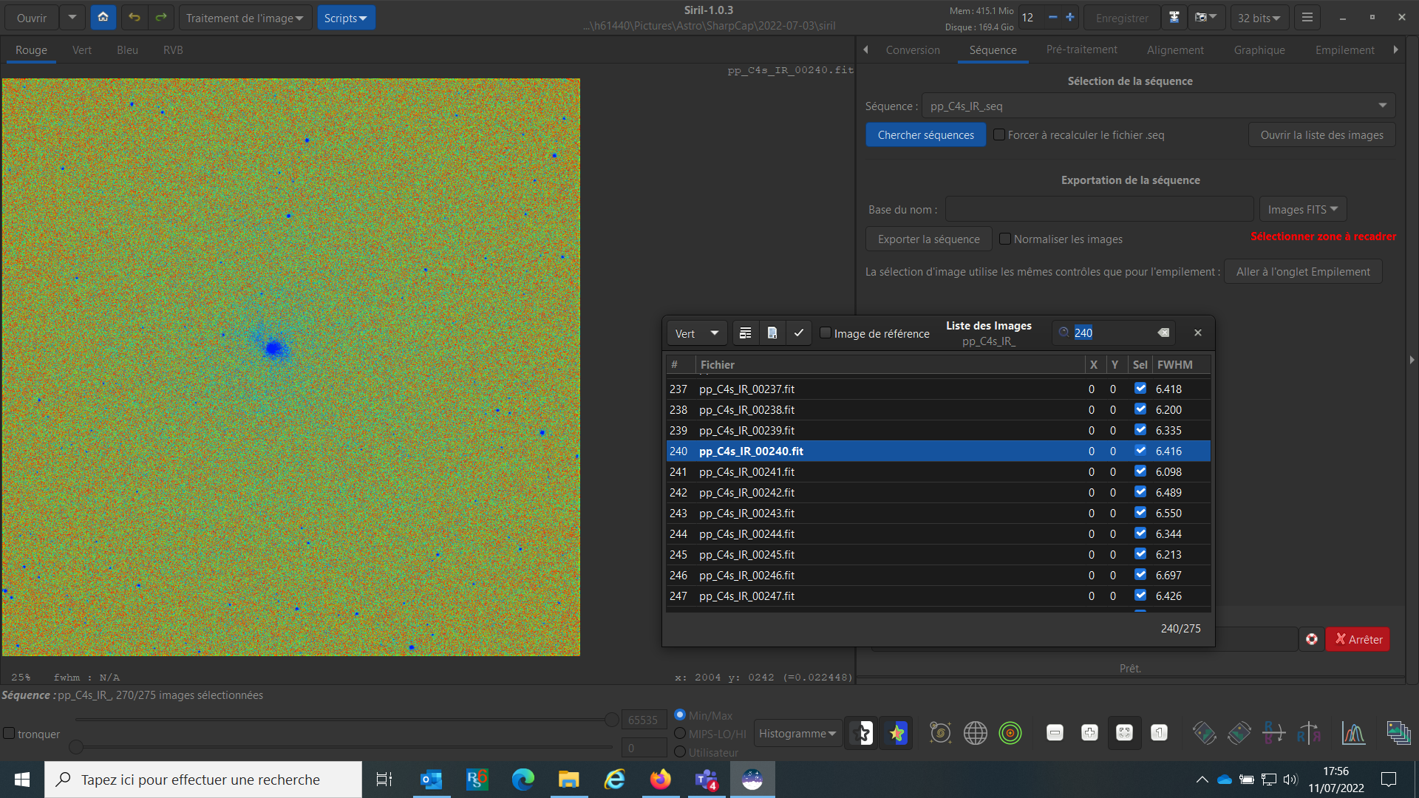Image resolution: width=1419 pixels, height=798 pixels.
Task: Click the zoom to fit icon
Action: 1124,733
